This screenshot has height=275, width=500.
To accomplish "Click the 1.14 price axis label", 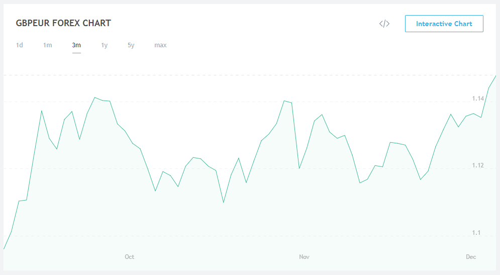I will 478,98.
